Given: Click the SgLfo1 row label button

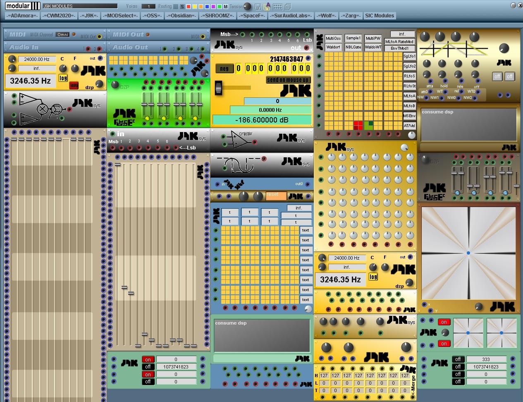Looking at the screenshot, I should pos(409,56).
